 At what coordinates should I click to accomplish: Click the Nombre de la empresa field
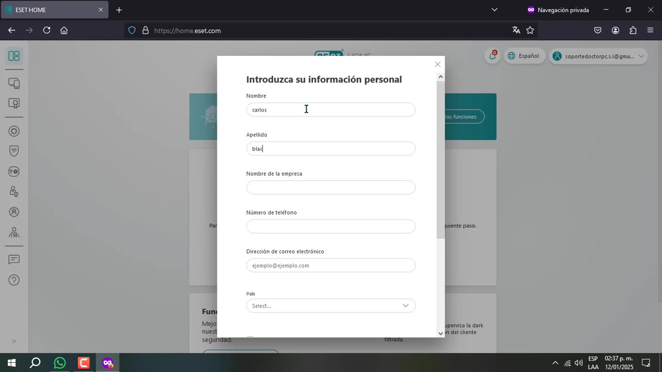330,188
